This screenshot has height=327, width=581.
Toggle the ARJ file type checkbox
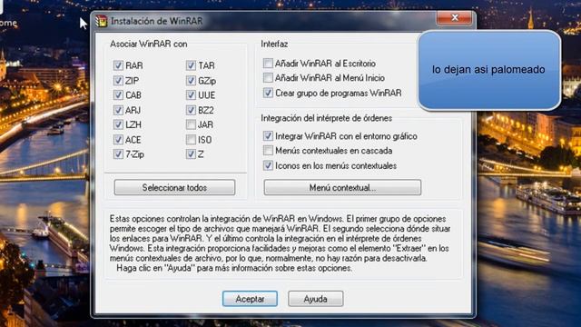point(118,110)
